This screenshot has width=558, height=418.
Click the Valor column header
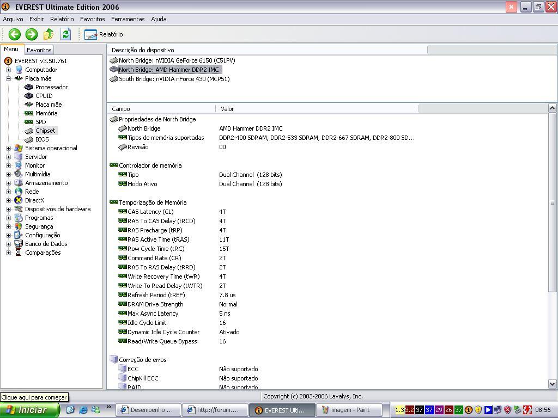point(317,109)
